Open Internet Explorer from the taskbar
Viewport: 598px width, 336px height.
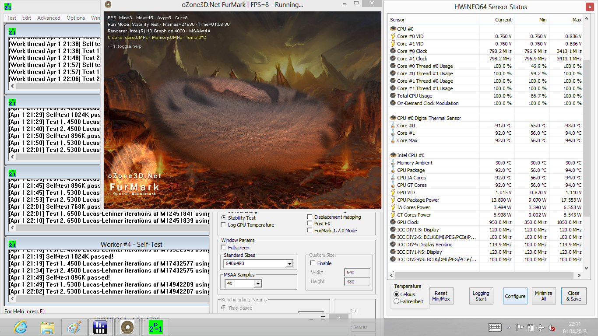click(21, 327)
